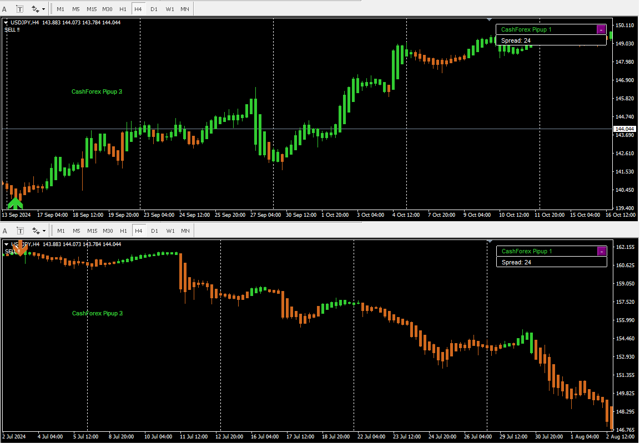Collapse the CashForex Pipup 1 panel in lower chart
The height and width of the screenshot is (444, 640).
[601, 252]
